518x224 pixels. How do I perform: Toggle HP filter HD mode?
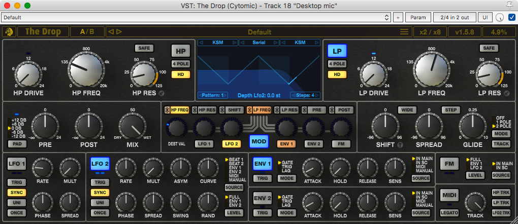click(x=180, y=74)
